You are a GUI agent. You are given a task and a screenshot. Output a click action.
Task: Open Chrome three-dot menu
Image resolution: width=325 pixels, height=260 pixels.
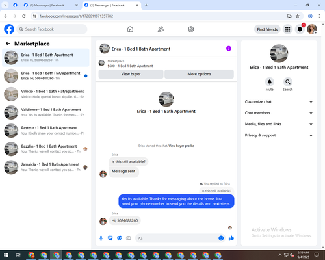(x=319, y=16)
